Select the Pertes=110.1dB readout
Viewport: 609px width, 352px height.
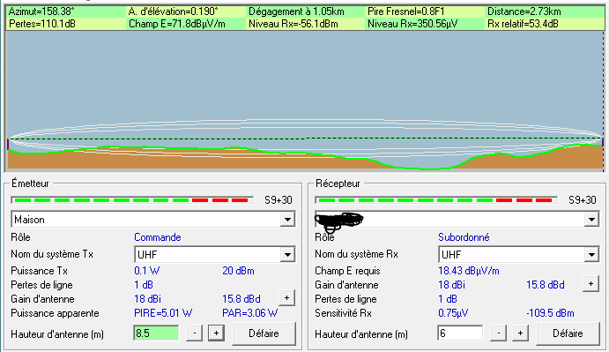[x=42, y=24]
